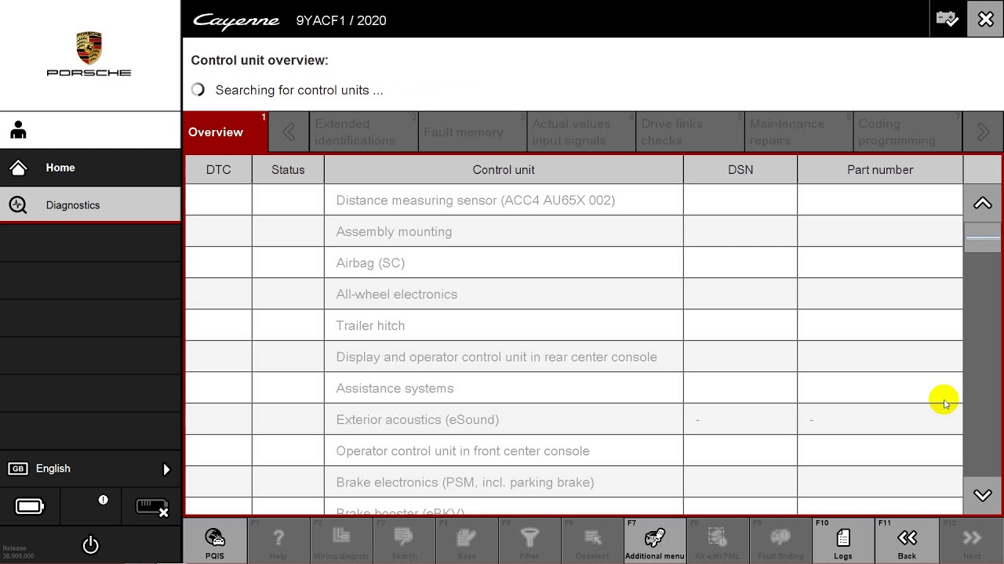Expand the English language selector arrow
The width and height of the screenshot is (1004, 564).
pos(166,469)
